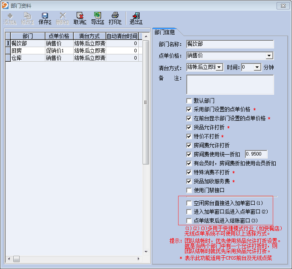292x269 pixels.
Task: Toggle the 使用门禁接口 checkbox
Action: (x=189, y=190)
